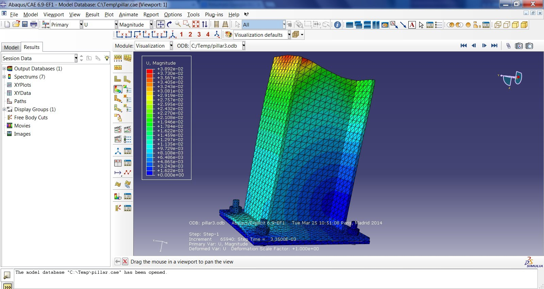544x289 pixels.
Task: Click the XY Data manager icon
Action: (128, 163)
